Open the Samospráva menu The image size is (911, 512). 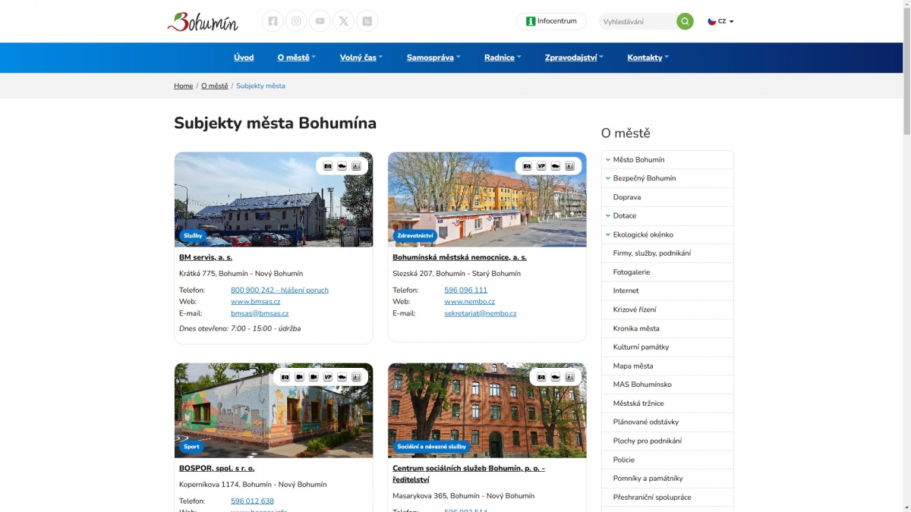point(433,58)
